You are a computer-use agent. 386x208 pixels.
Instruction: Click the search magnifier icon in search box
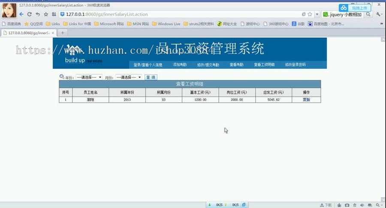[x=368, y=14]
